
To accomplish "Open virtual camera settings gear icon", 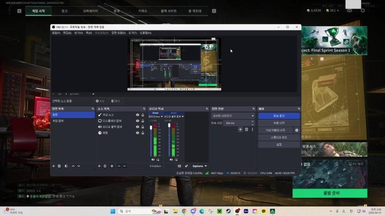I will 297,130.
